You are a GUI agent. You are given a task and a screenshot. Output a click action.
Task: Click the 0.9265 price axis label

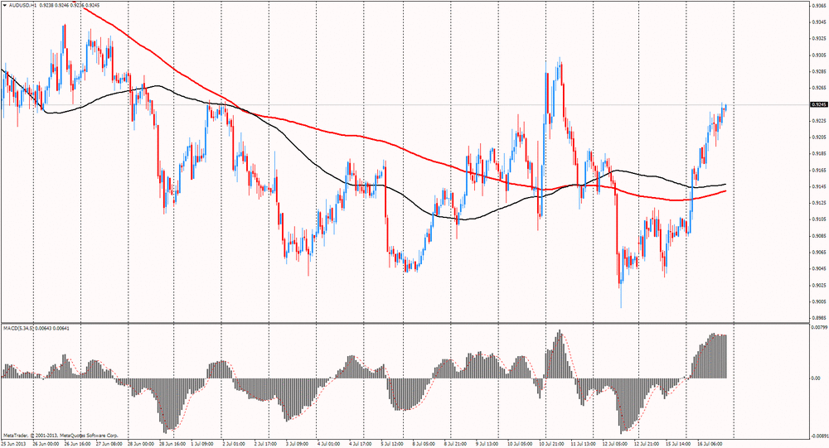(x=818, y=88)
